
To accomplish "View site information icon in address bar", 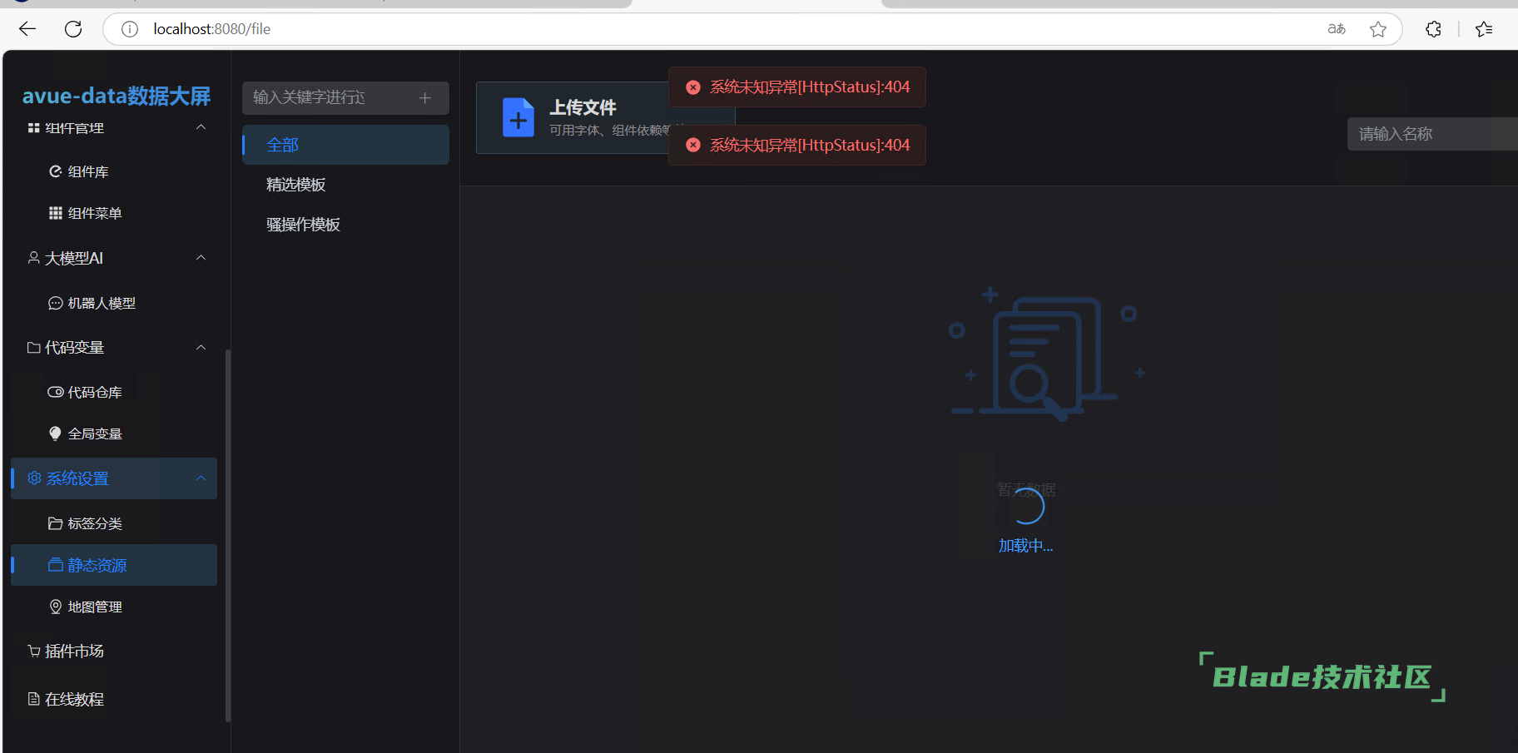I will (130, 29).
